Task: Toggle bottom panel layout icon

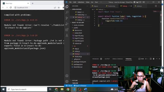Action: pyautogui.click(x=137, y=2)
